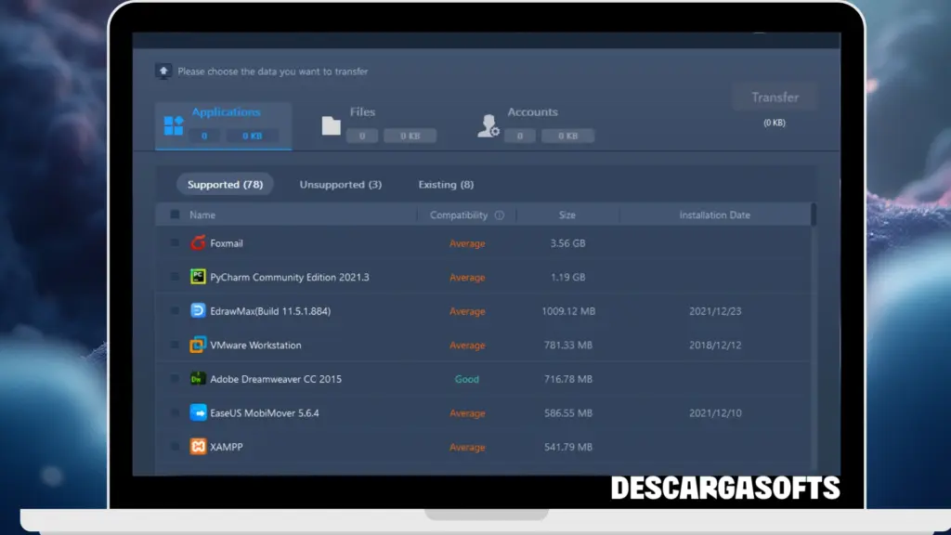Screen dimensions: 951x535
Task: Check the Foxmail checkbox
Action: click(173, 242)
